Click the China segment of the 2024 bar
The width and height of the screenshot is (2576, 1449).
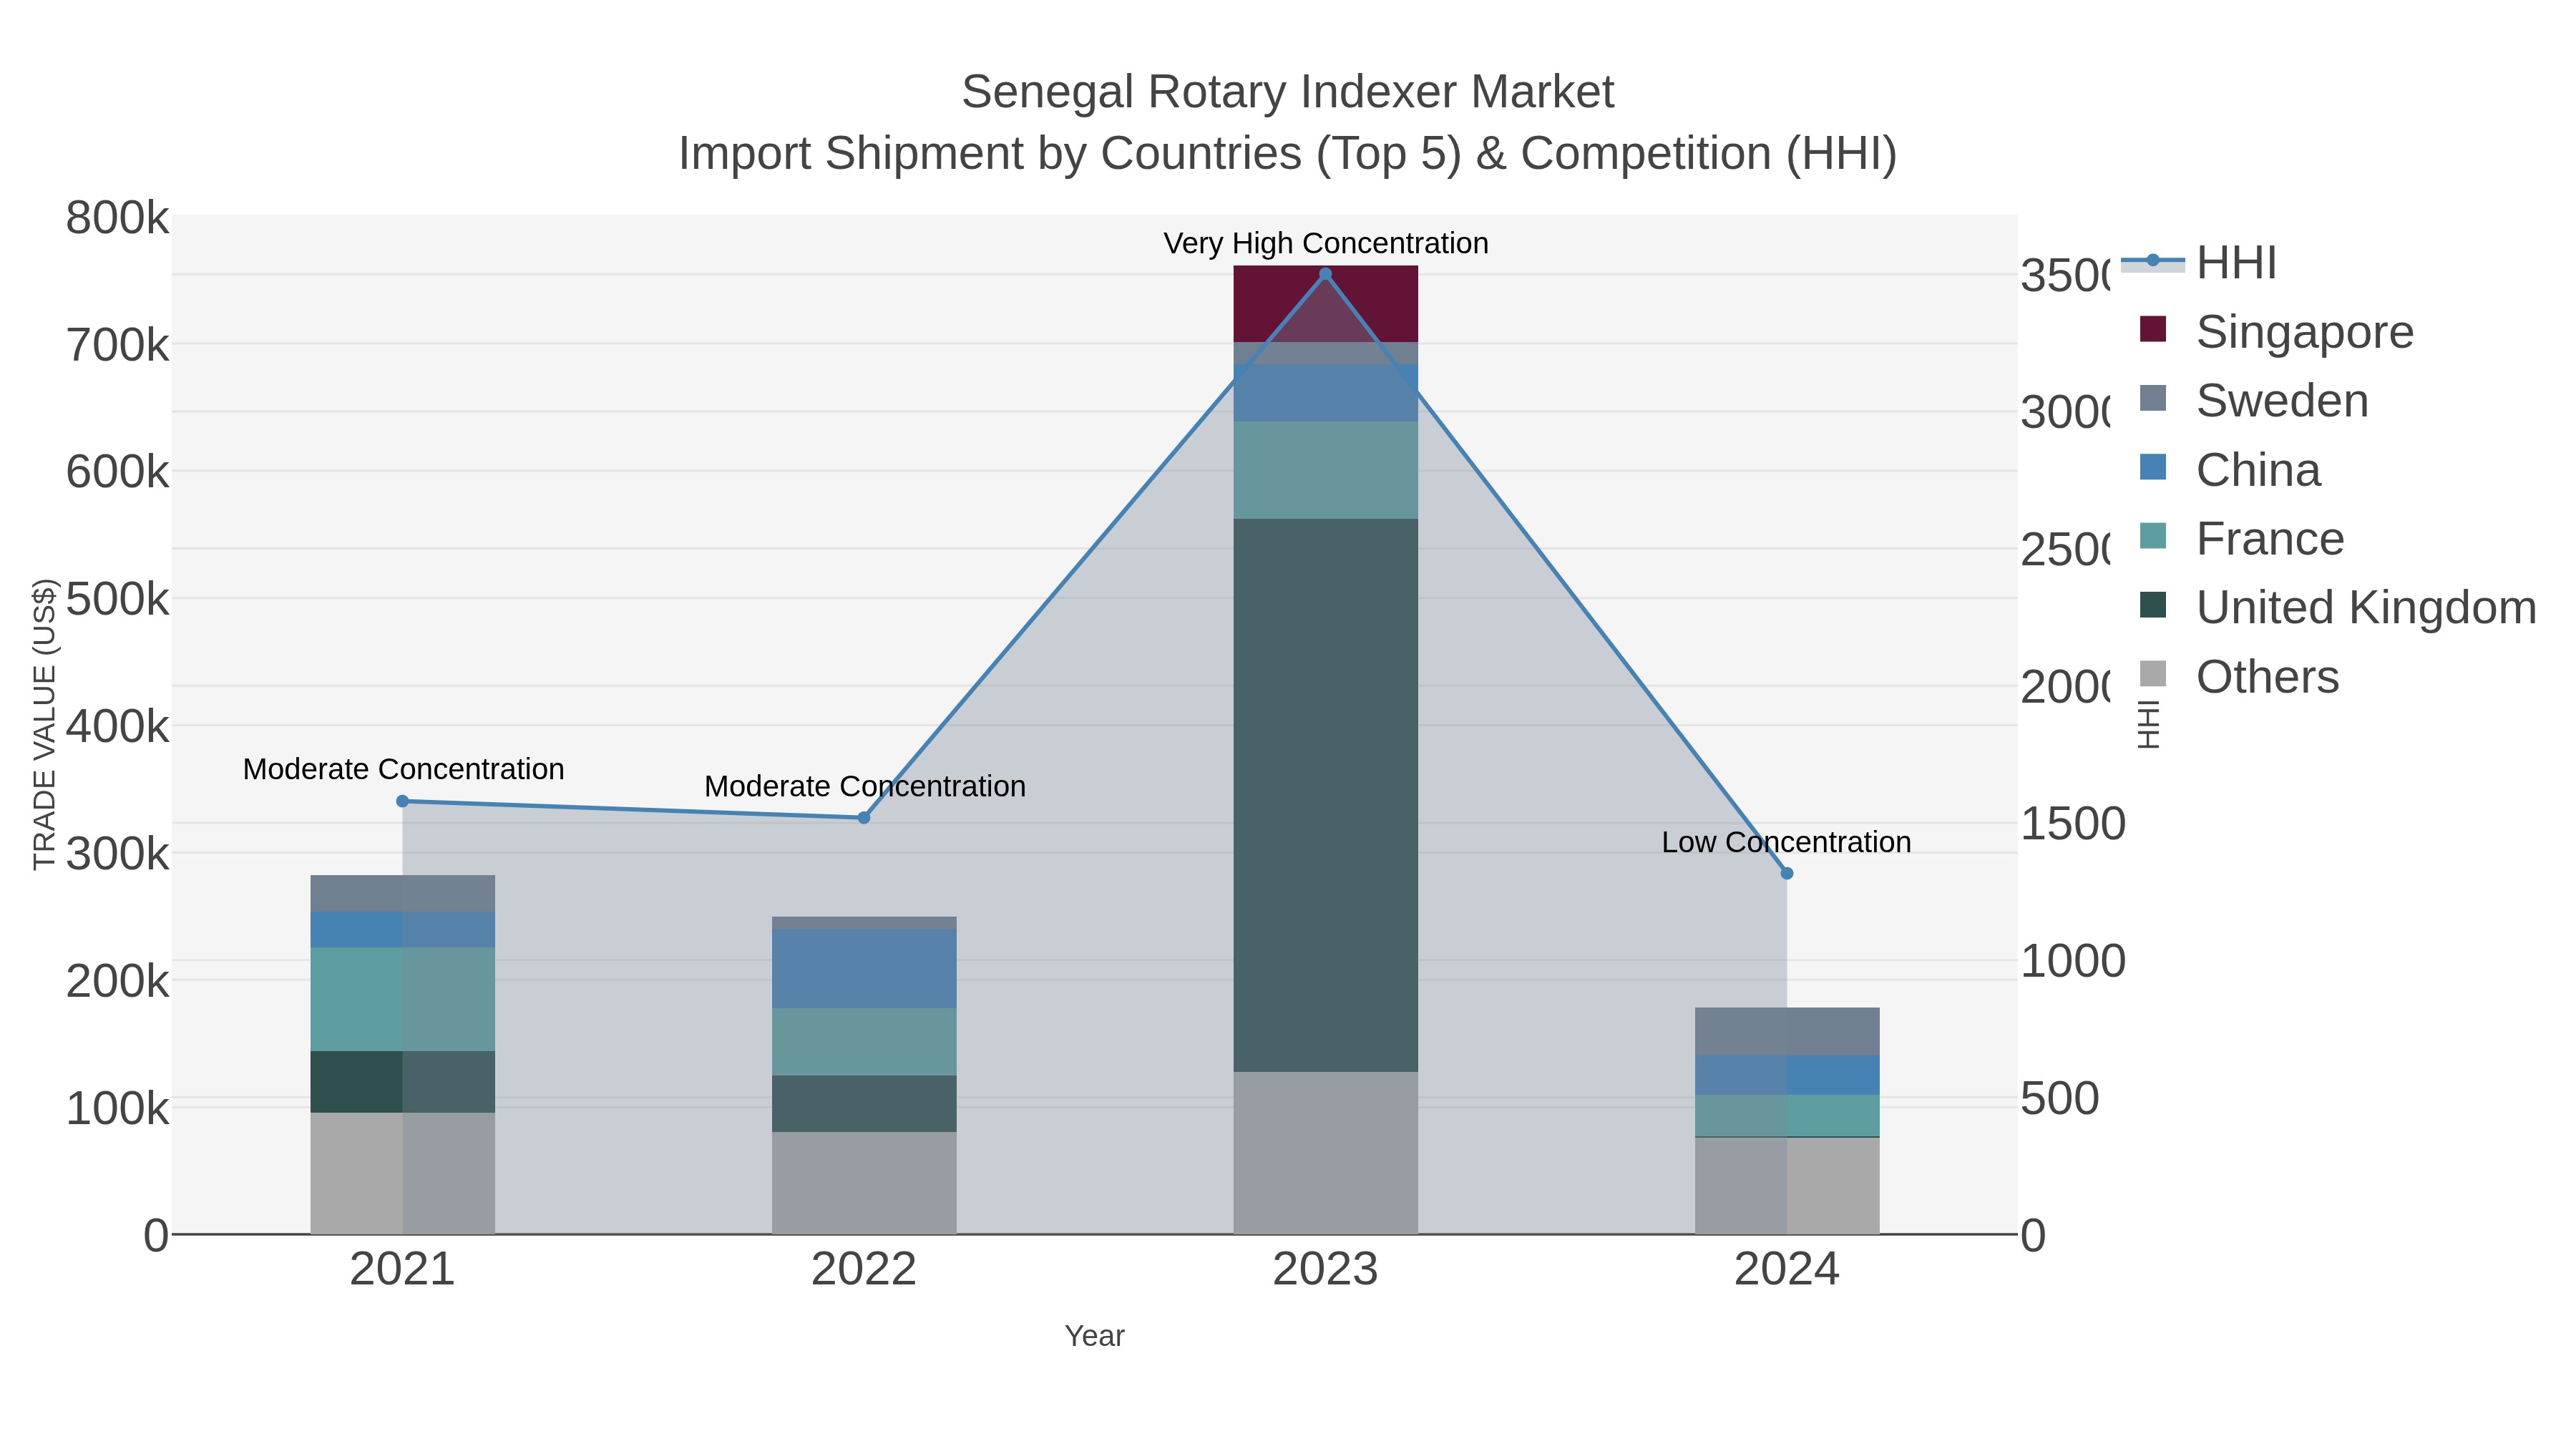(x=1787, y=1075)
